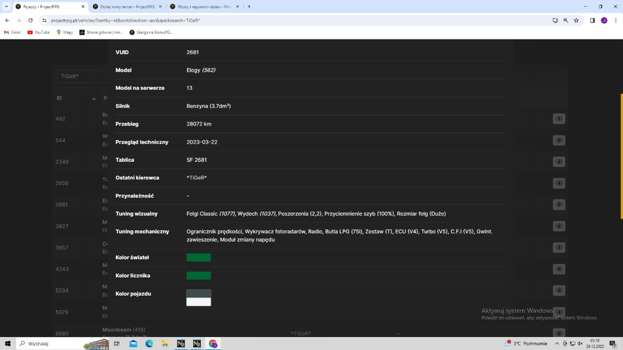Image resolution: width=623 pixels, height=350 pixels.
Task: Close the Pojazdy - ProjectRPG tab
Action: (83, 6)
